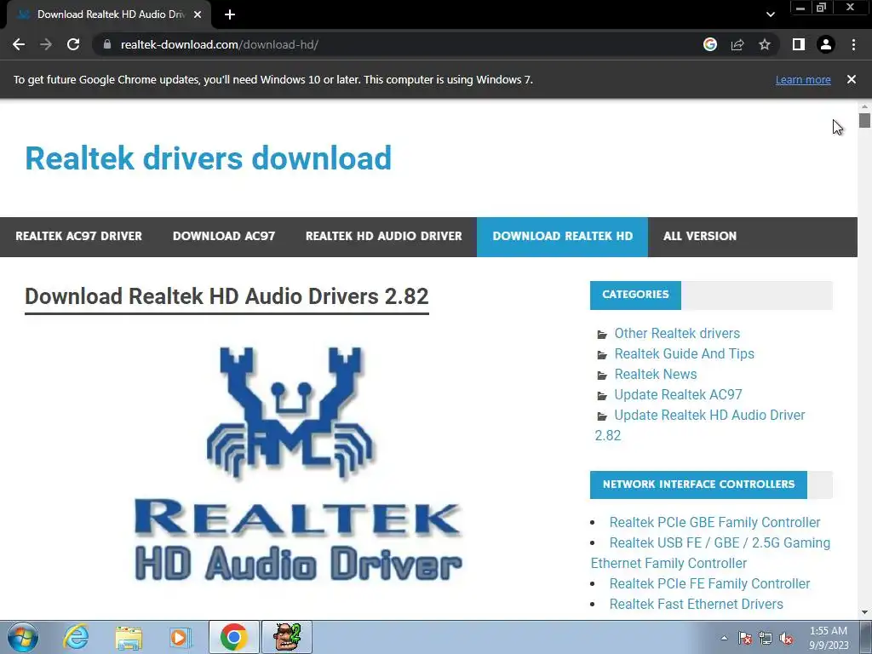Select DOWNLOAD REALTEK HD menu item
This screenshot has height=654, width=872.
[x=562, y=237]
